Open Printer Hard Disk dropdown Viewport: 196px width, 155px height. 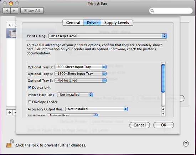[75, 95]
